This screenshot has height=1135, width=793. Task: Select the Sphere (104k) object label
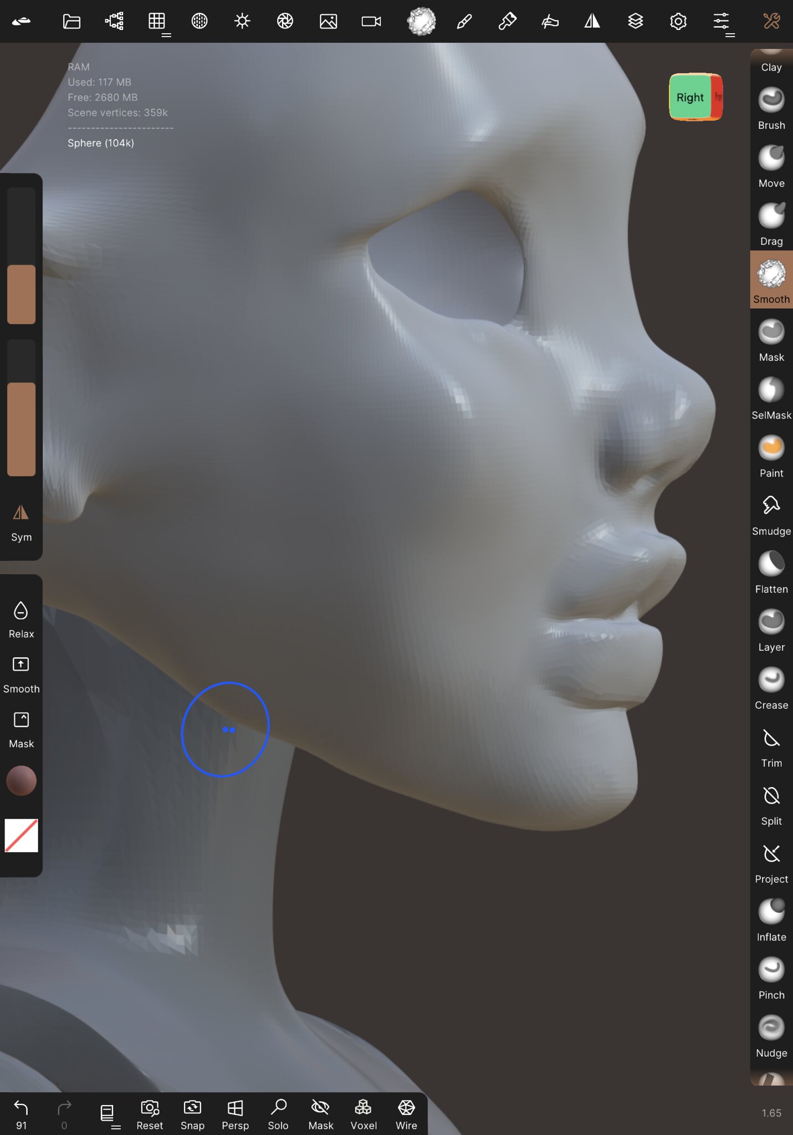coord(101,143)
